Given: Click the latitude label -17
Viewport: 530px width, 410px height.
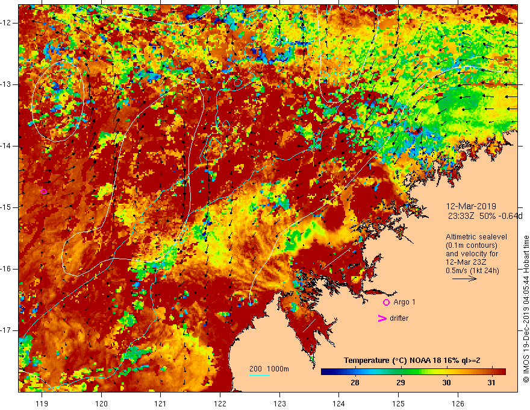Looking at the screenshot, I should 7,330.
